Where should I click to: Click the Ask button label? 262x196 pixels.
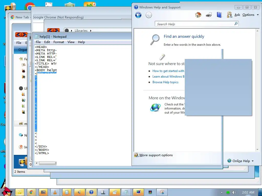[237, 15]
